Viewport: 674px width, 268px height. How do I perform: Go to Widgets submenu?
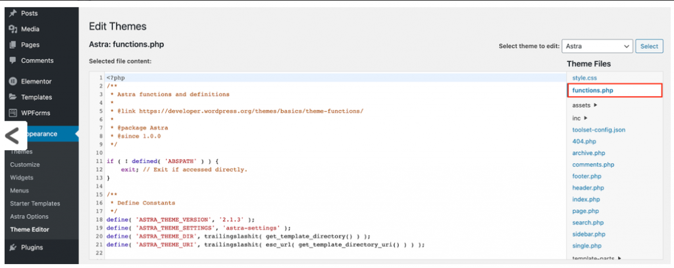(x=22, y=178)
